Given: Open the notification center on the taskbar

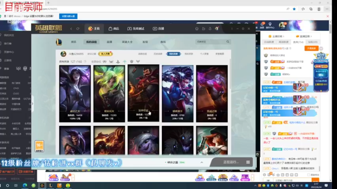Looking at the screenshot, I should [326, 185].
